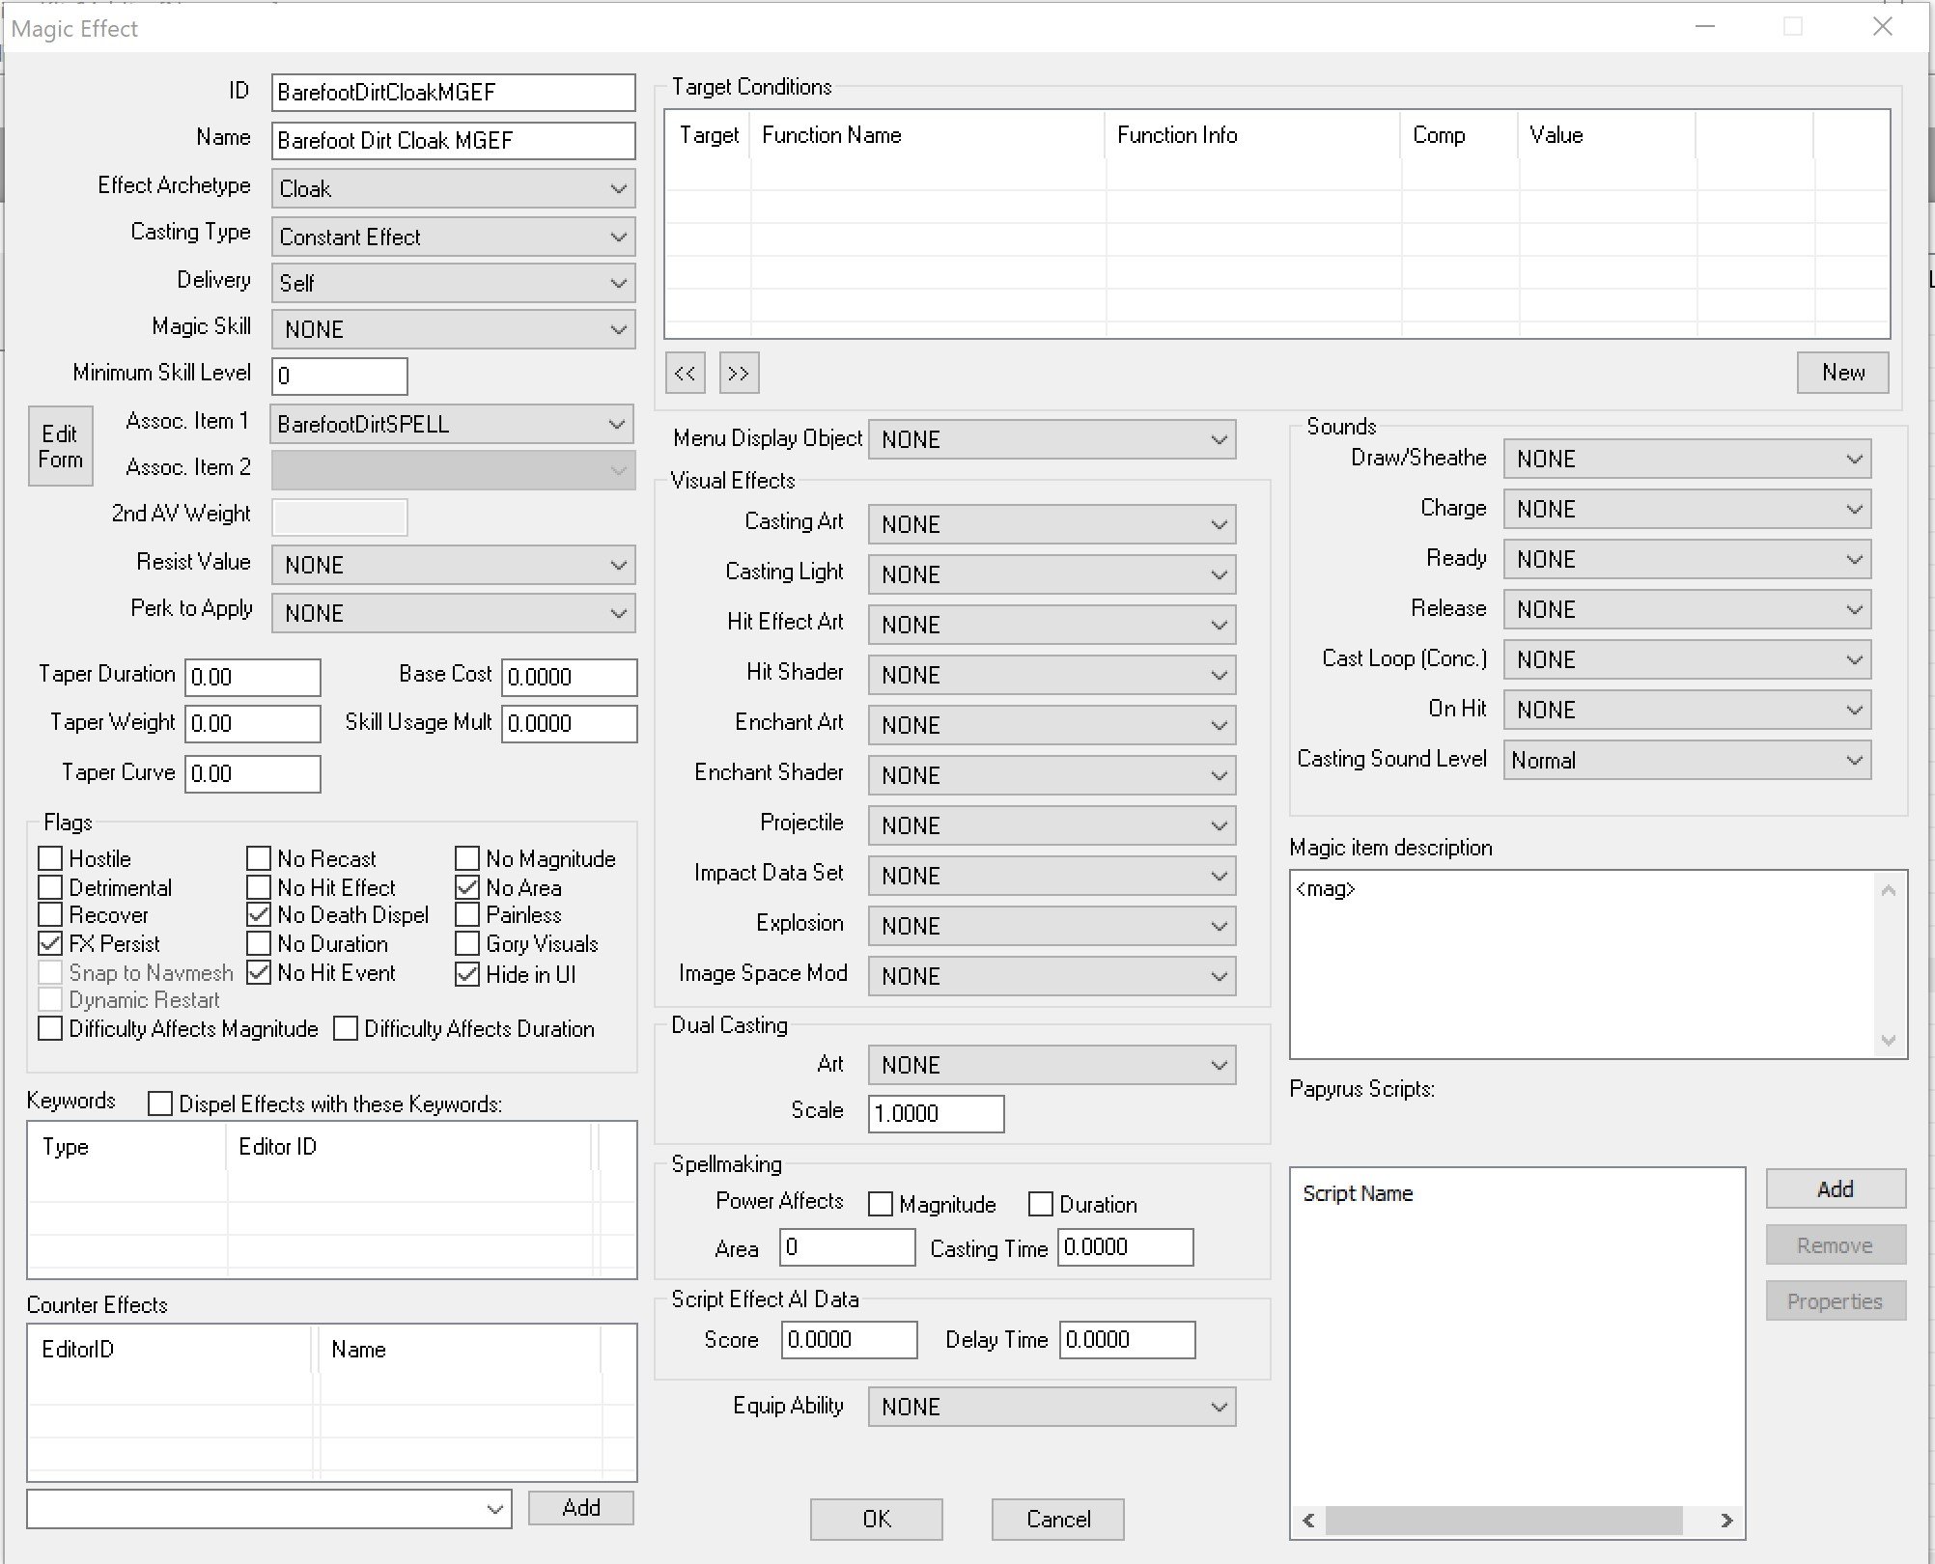Open the Dual Casting Art dropdown
1935x1564 pixels.
click(1052, 1065)
